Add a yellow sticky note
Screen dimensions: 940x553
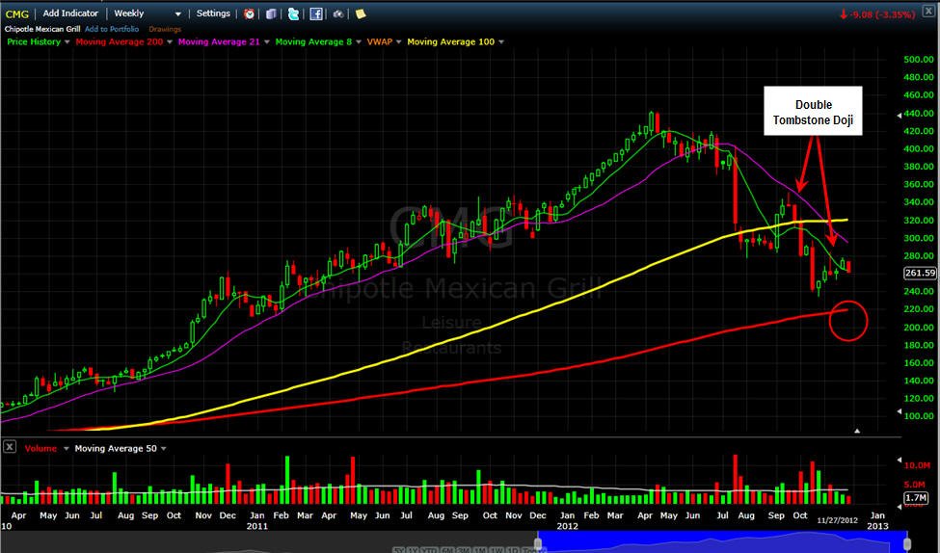pyautogui.click(x=361, y=13)
